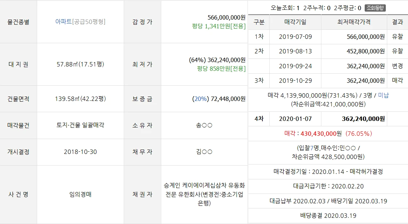Select the 최저가 362,240,000원 cell

tap(204, 64)
